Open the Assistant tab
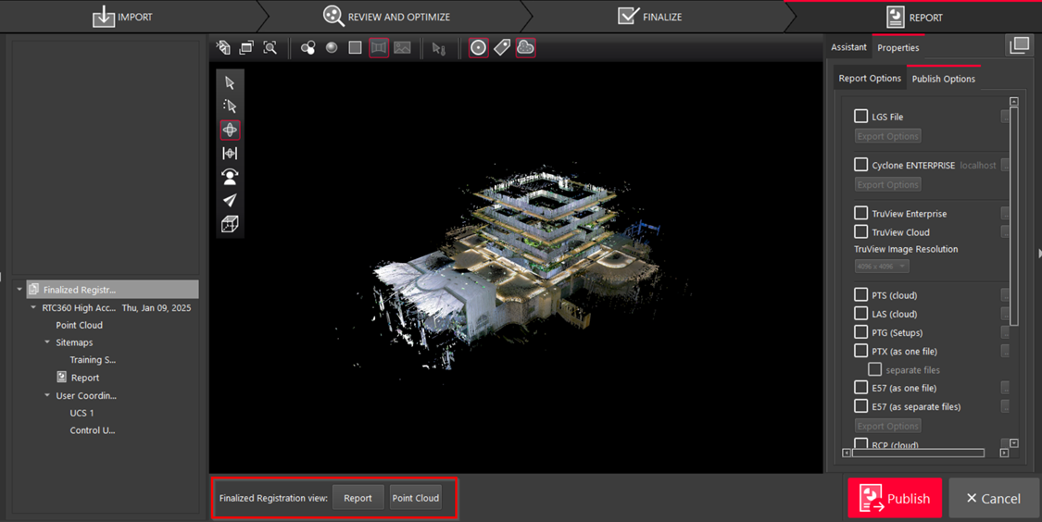 848,47
